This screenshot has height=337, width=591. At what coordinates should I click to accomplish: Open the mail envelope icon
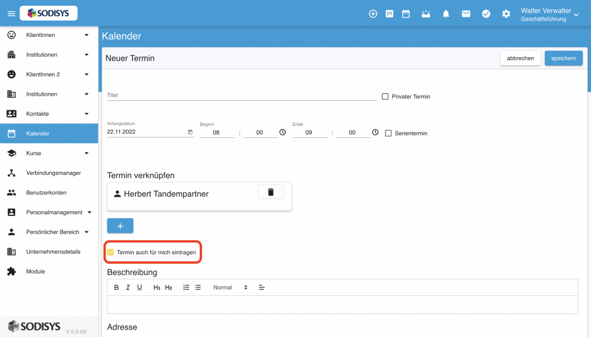(466, 14)
